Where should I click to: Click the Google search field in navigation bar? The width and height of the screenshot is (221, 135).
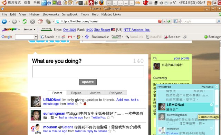(198, 21)
